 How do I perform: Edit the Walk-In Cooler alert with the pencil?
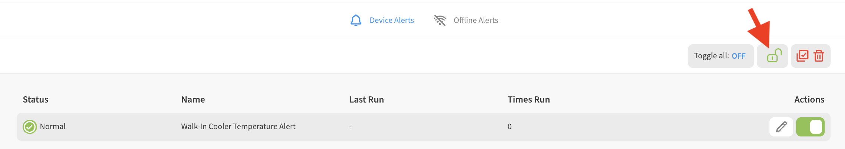(x=781, y=127)
